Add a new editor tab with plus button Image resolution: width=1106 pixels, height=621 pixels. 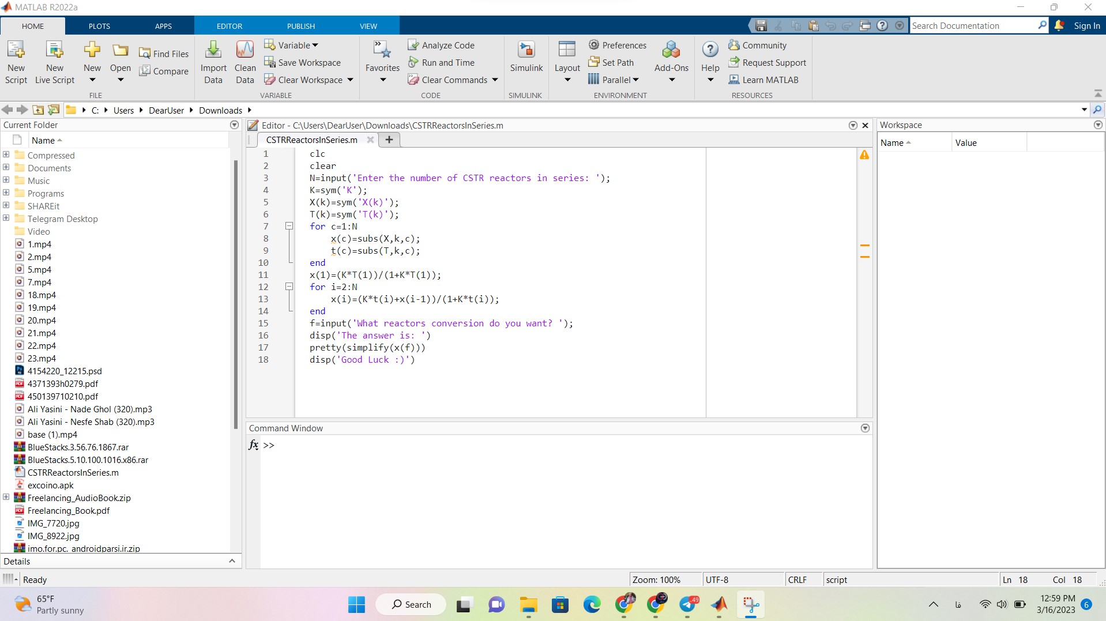(389, 140)
